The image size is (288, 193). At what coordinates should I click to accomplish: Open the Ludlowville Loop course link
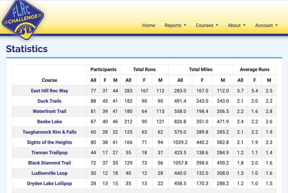click(49, 173)
